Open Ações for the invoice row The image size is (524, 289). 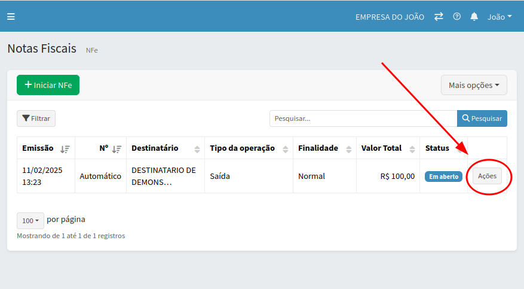pos(487,176)
